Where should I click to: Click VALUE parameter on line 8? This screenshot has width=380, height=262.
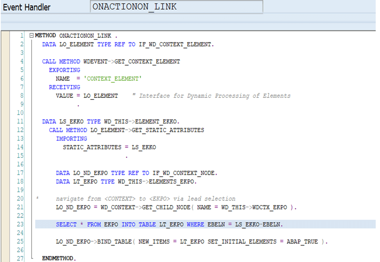(x=64, y=96)
